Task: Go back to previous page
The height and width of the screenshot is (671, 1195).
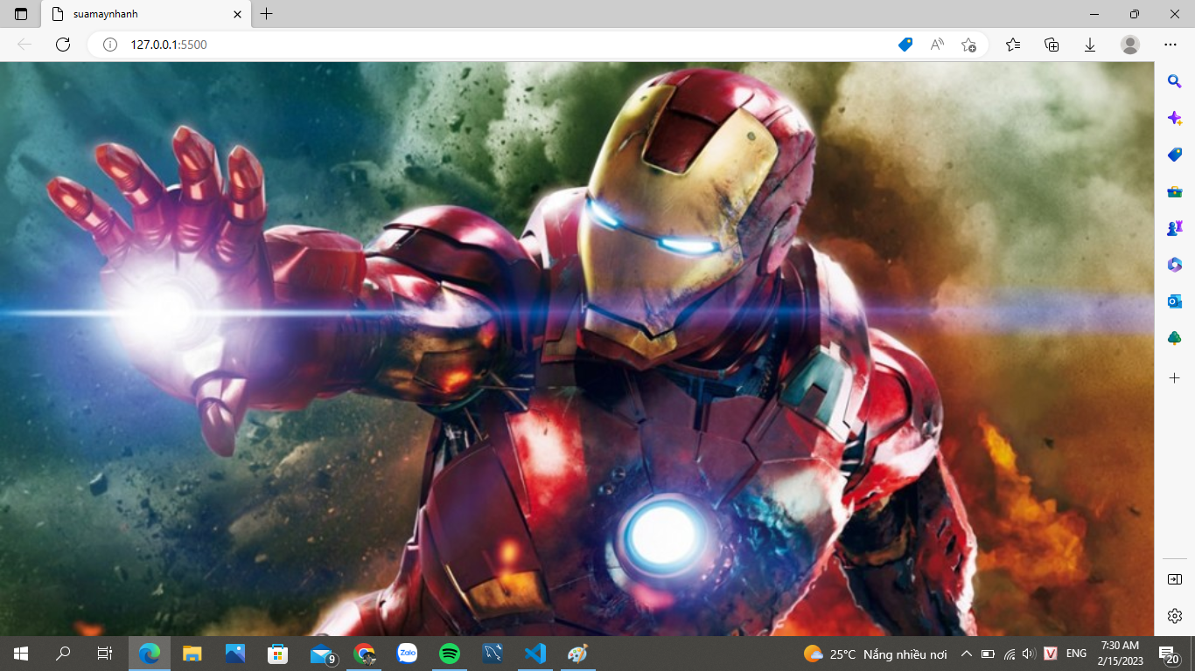Action: 24,45
